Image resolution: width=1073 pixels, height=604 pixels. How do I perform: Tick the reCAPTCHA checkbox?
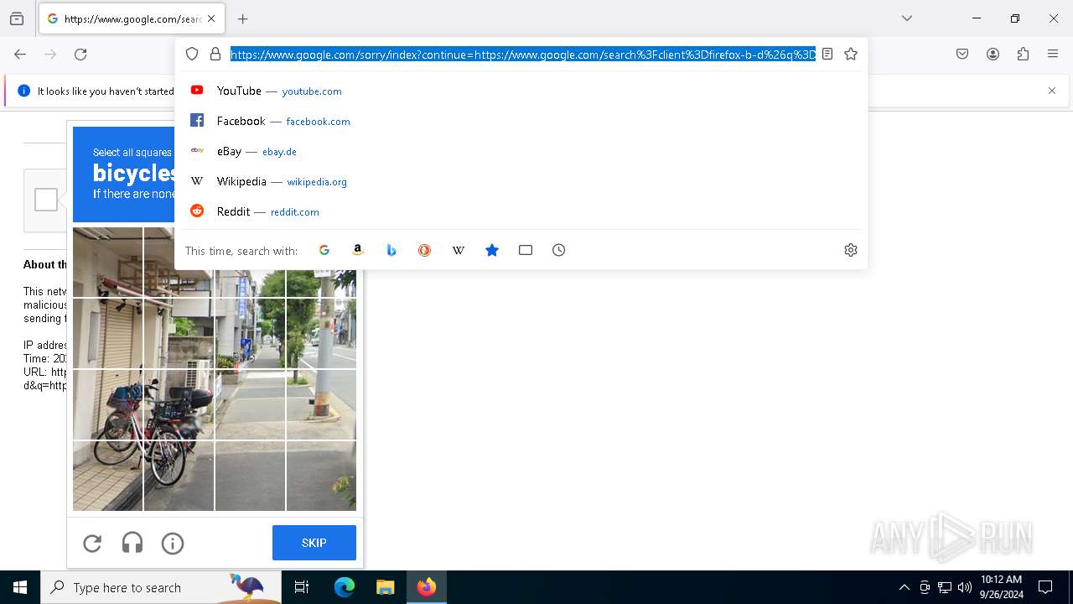point(46,200)
